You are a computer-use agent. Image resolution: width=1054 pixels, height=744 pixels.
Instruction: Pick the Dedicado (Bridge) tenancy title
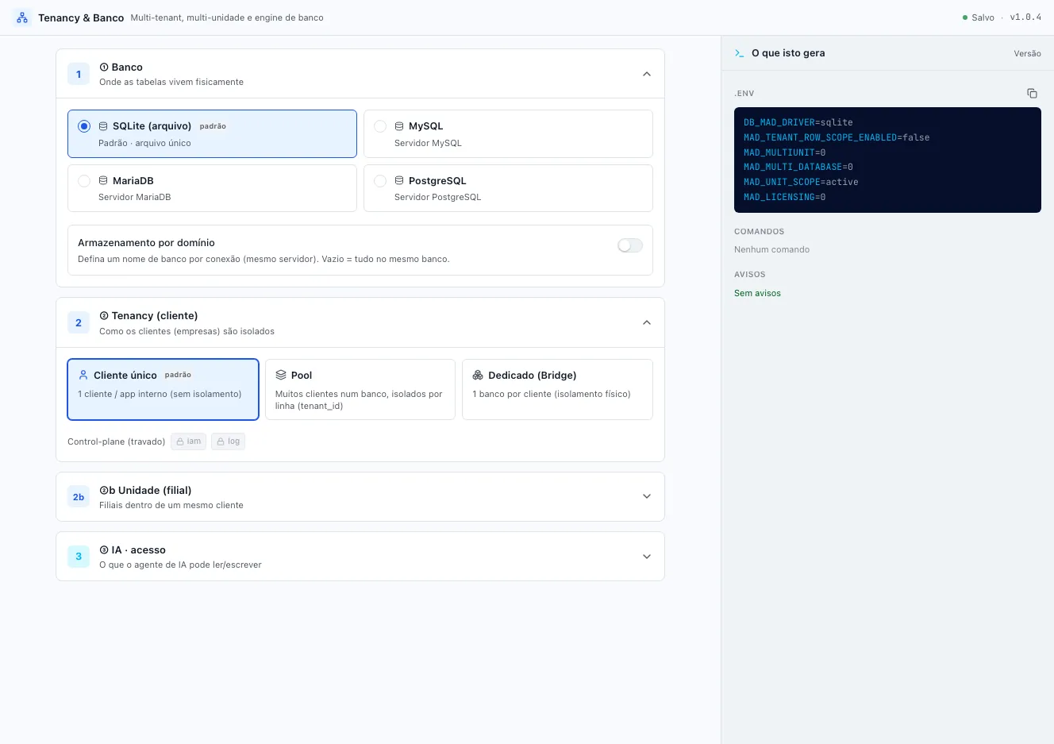click(x=533, y=376)
